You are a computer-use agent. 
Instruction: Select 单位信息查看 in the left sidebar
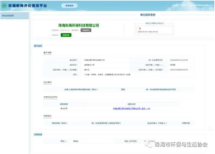tap(15, 16)
